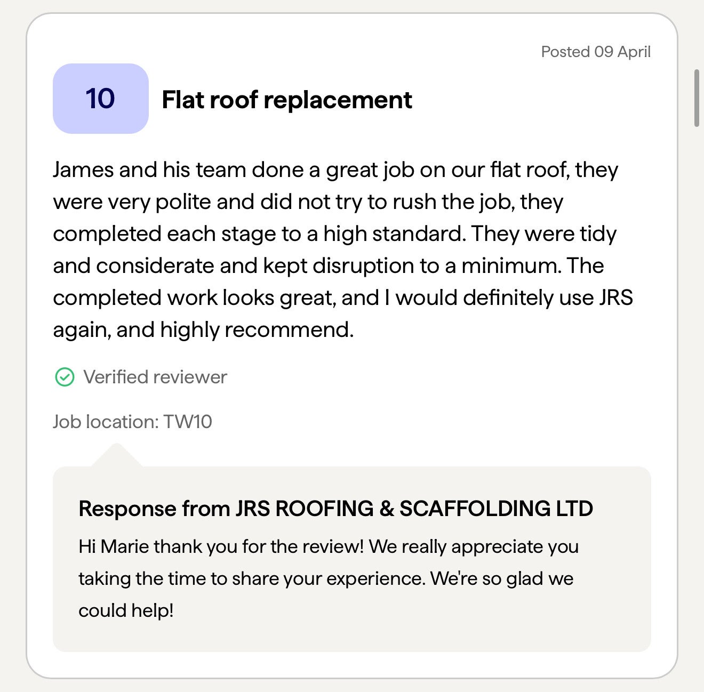Click the "Response from JRS ROOFING & SCAFFOLDING LTD" heading
The image size is (704, 692).
point(335,509)
